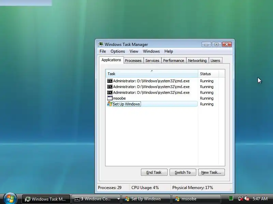Viewport: 273px width, 204px height.
Task: Click the Set Up Windows flag icon in the list
Action: [110, 104]
